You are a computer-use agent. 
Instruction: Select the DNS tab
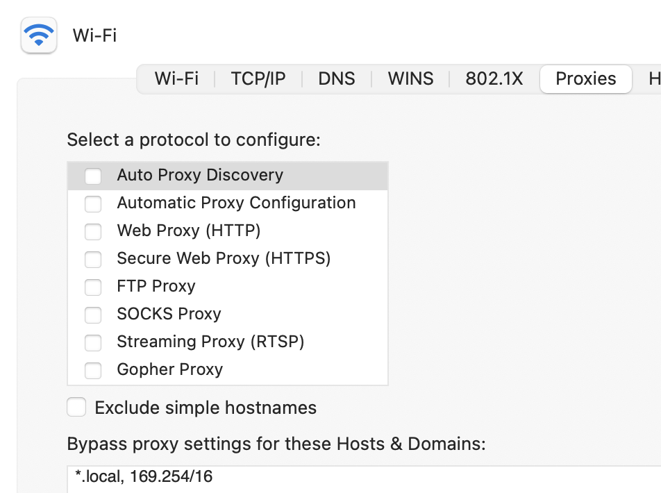pyautogui.click(x=337, y=78)
